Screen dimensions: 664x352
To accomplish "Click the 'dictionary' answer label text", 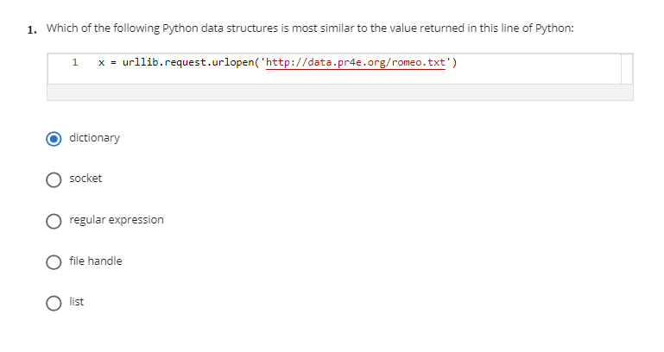I will coord(95,138).
